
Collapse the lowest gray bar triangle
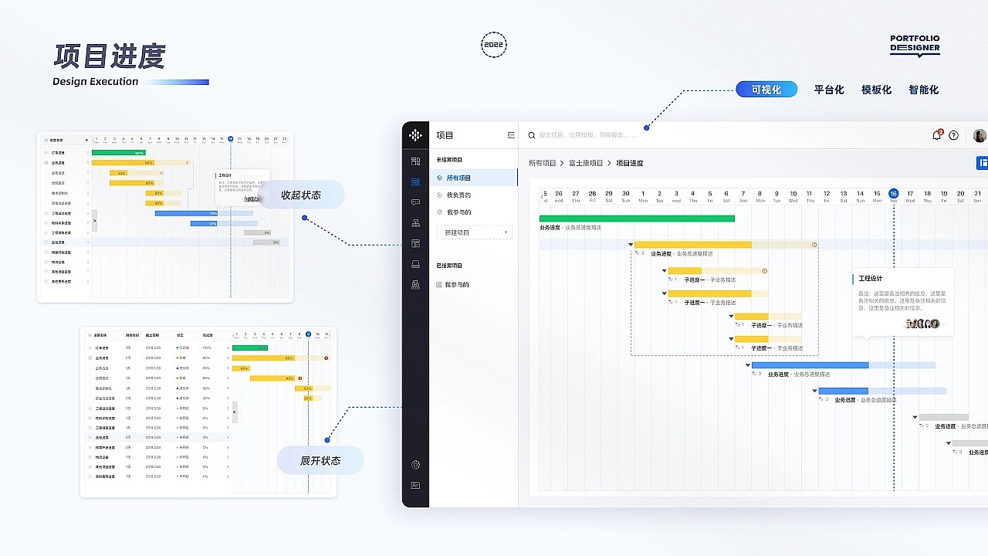pyautogui.click(x=949, y=443)
